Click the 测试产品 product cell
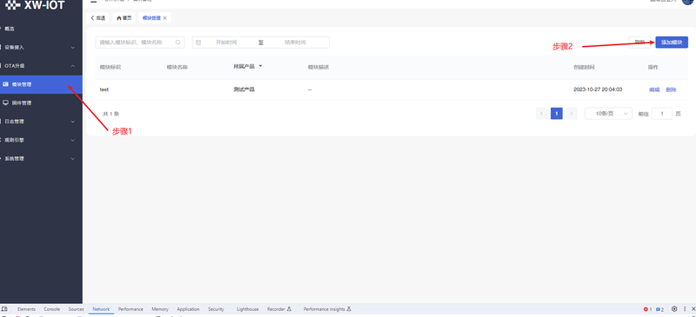696x317 pixels. click(244, 89)
